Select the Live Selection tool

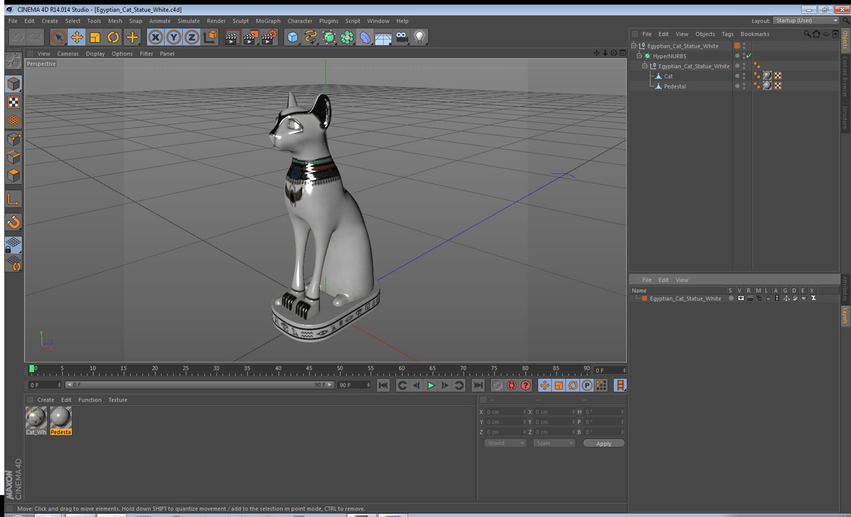click(58, 37)
